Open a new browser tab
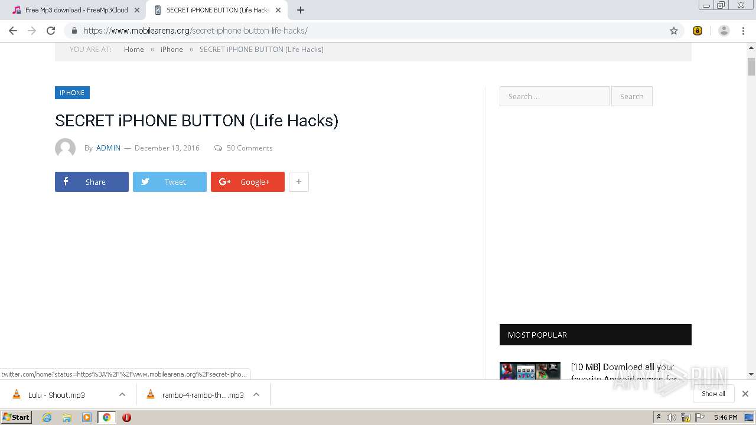Screen dimensions: 756x425 [x=301, y=10]
